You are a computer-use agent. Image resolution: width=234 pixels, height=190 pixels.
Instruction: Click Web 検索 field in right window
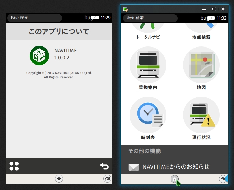pyautogui.click(x=150, y=18)
